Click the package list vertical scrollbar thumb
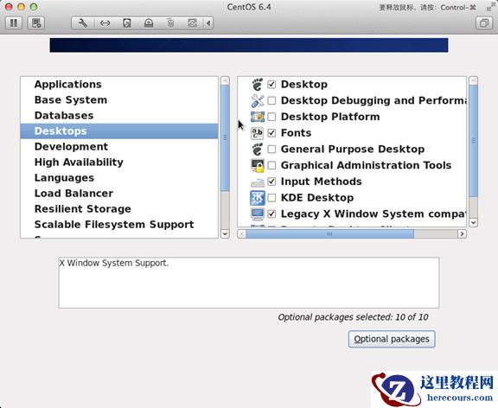Viewport: 498px width, 408px height. pyautogui.click(x=473, y=141)
